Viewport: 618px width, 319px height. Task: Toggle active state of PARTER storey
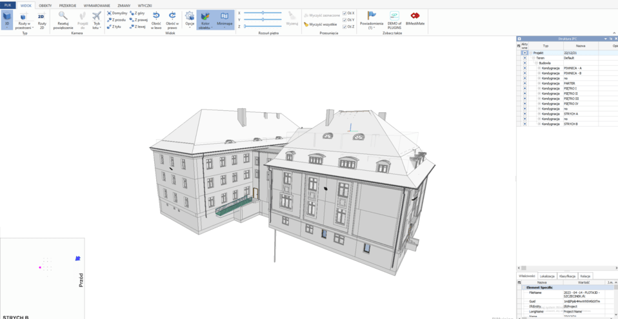tap(524, 83)
